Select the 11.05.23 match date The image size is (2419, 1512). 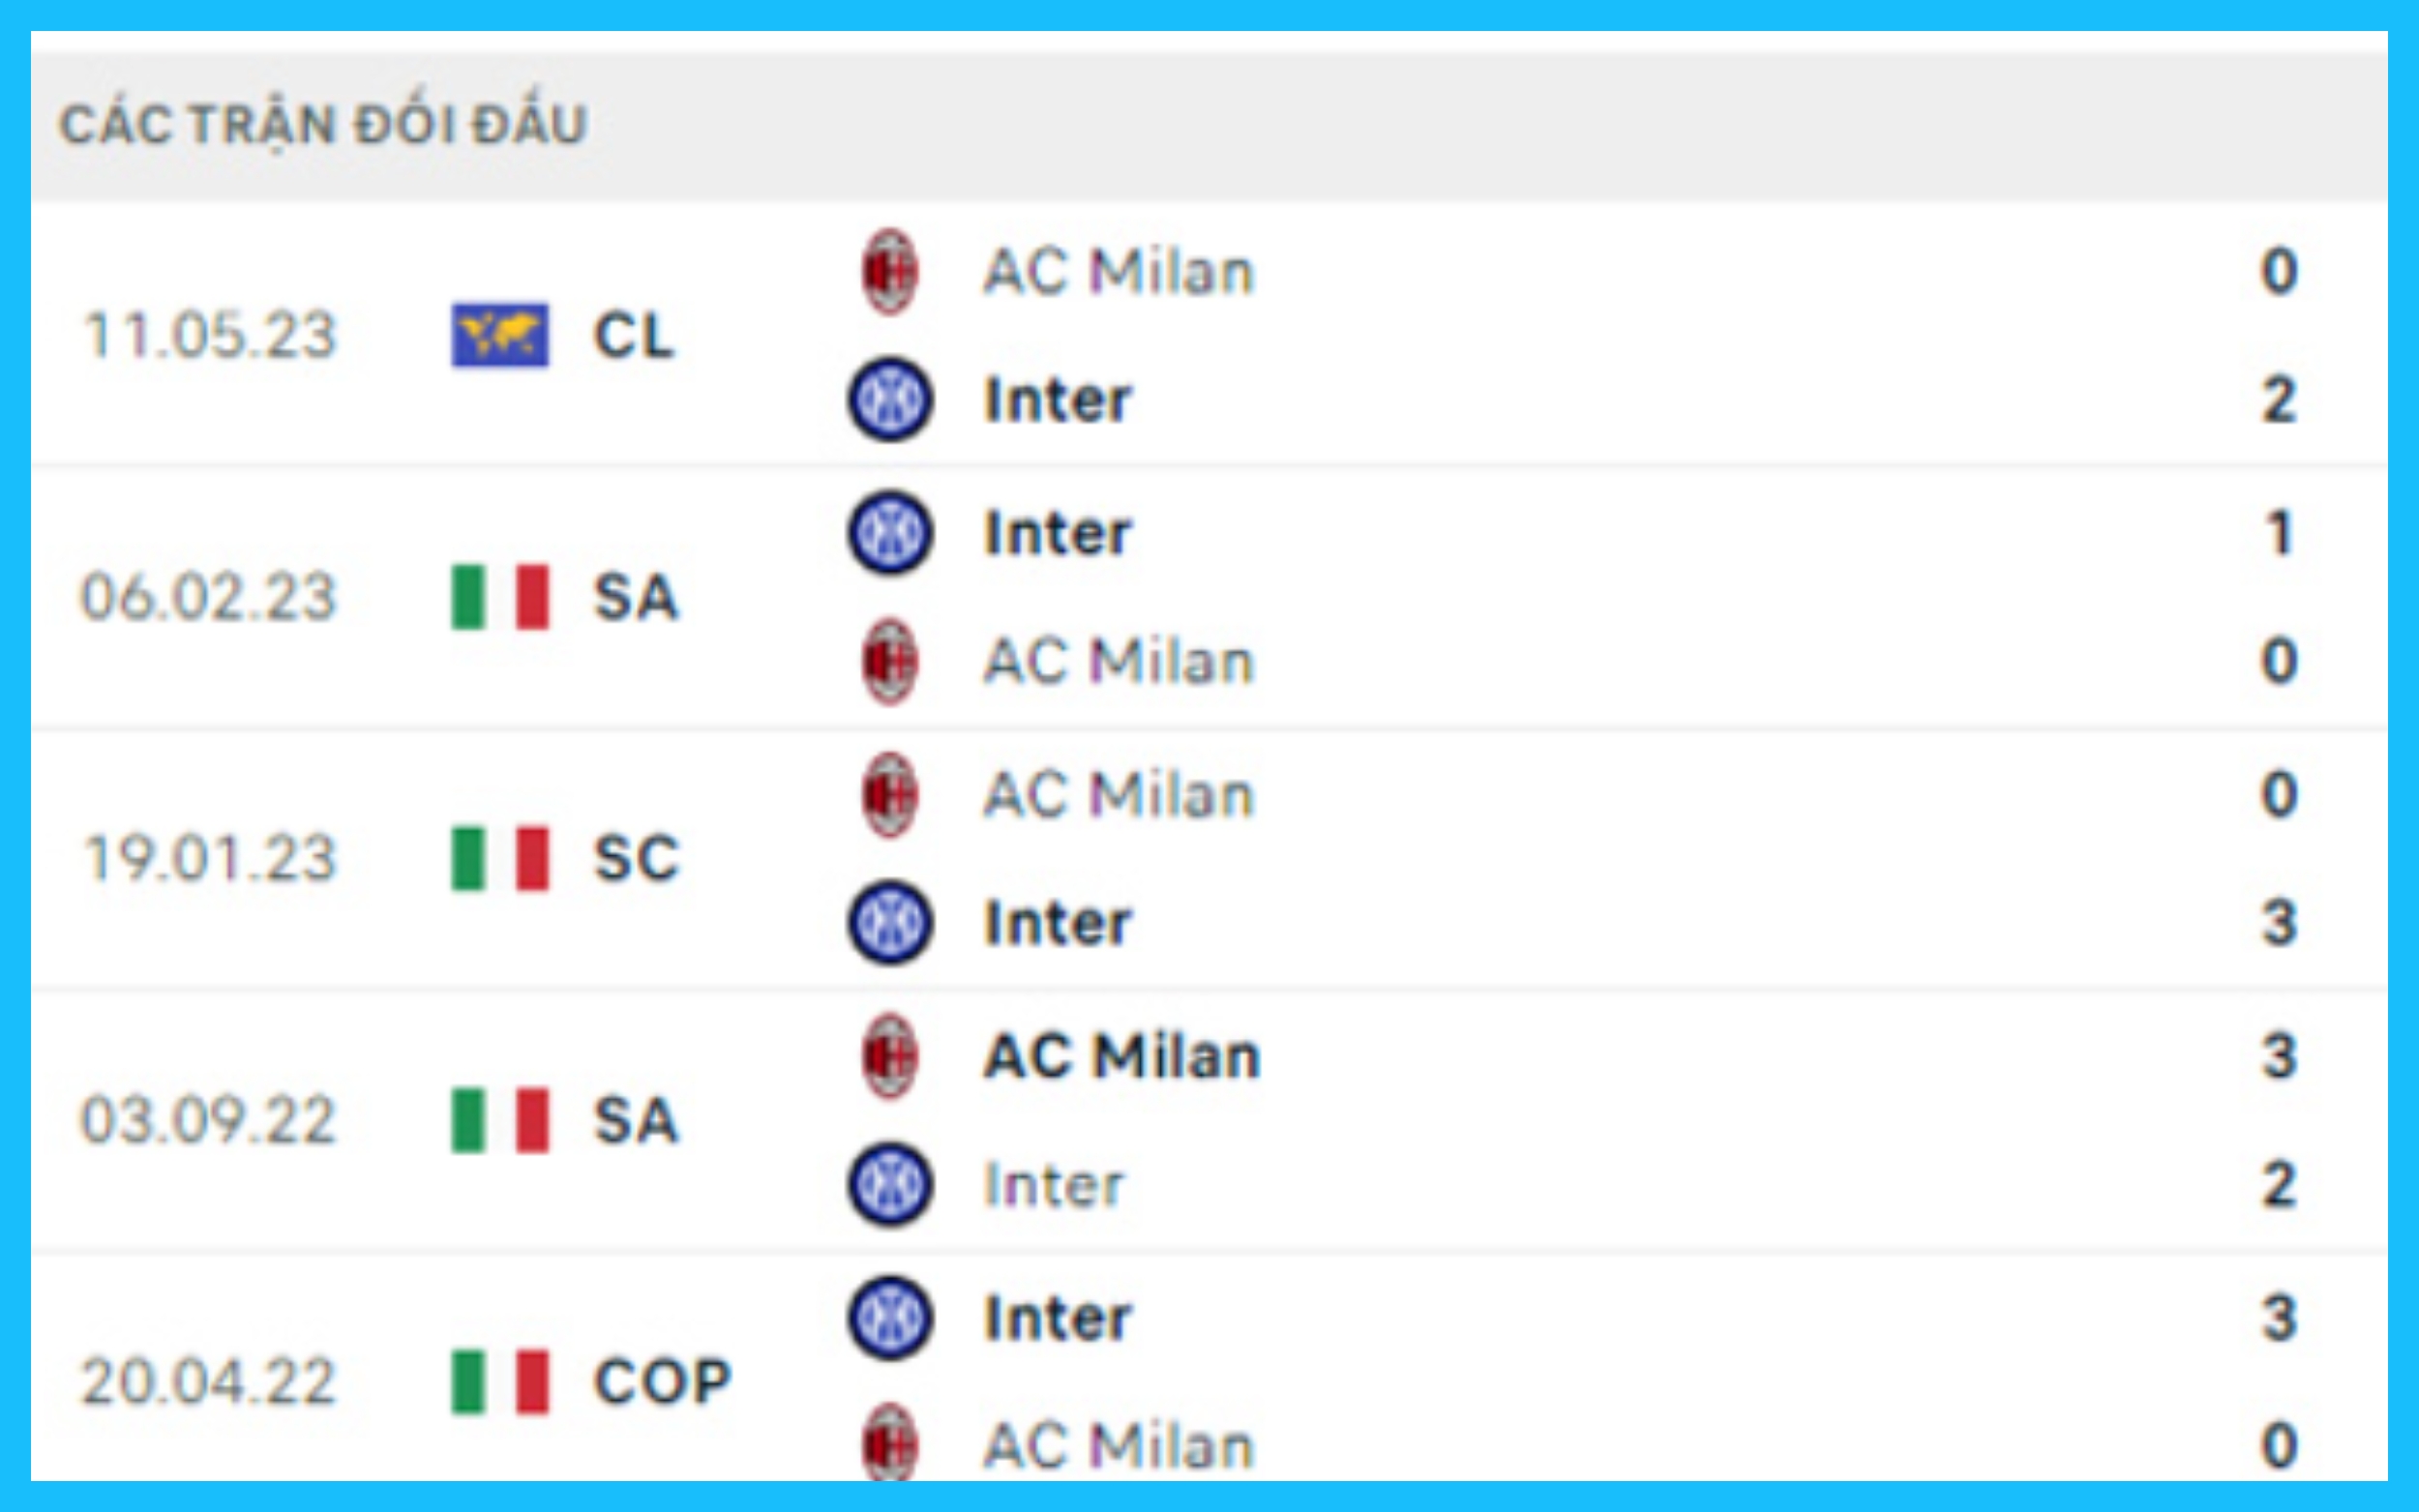pyautogui.click(x=209, y=335)
